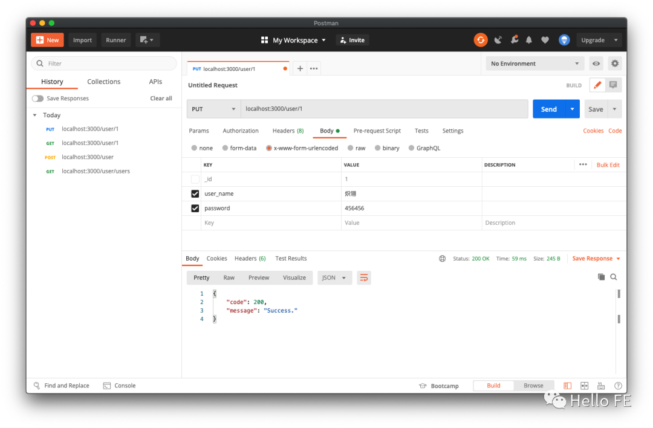Screen dimensions: 653x428
Task: Open the Params tab
Action: pos(199,131)
